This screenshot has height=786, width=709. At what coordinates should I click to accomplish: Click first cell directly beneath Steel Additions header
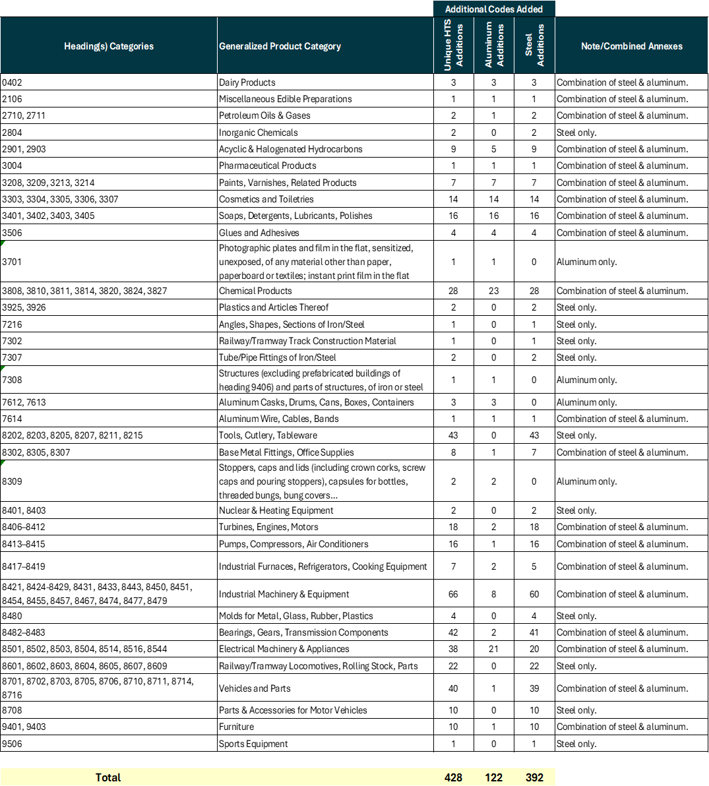(534, 80)
